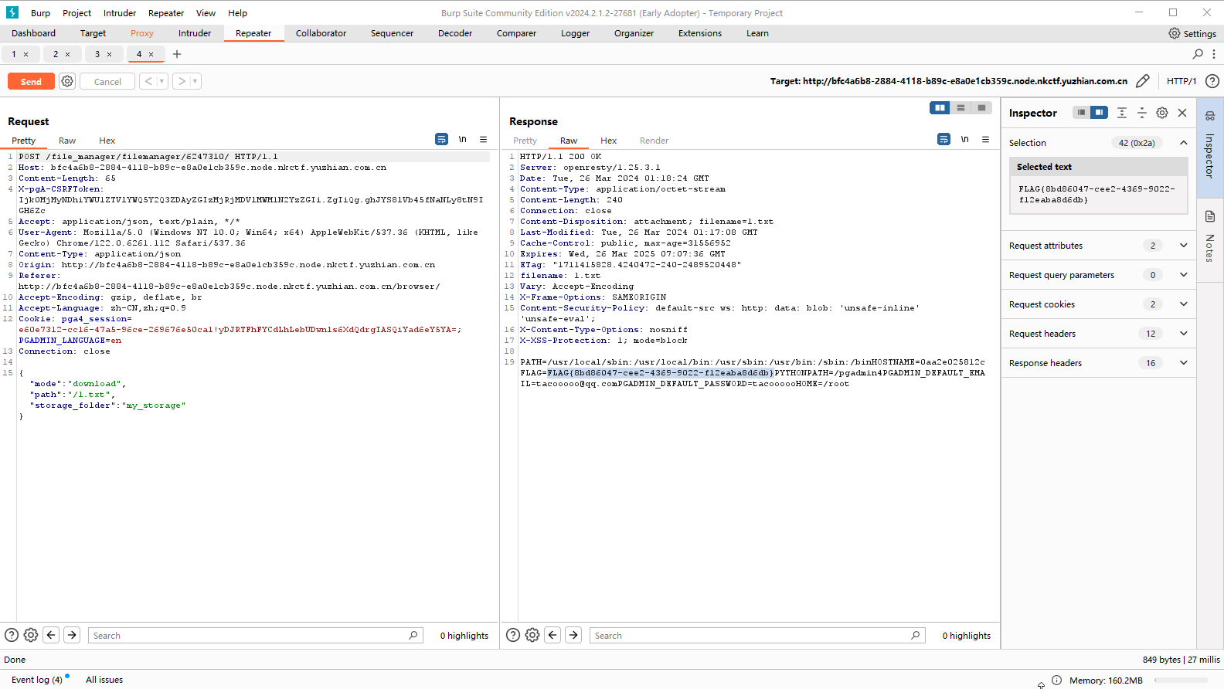1224x689 pixels.
Task: Open history back dropdown arrow
Action: 161,81
